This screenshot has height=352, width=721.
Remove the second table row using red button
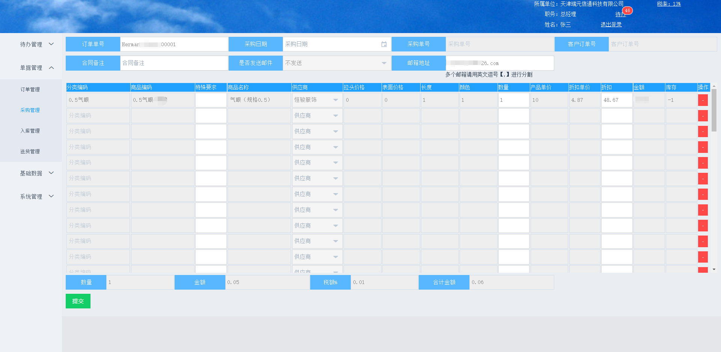[703, 116]
